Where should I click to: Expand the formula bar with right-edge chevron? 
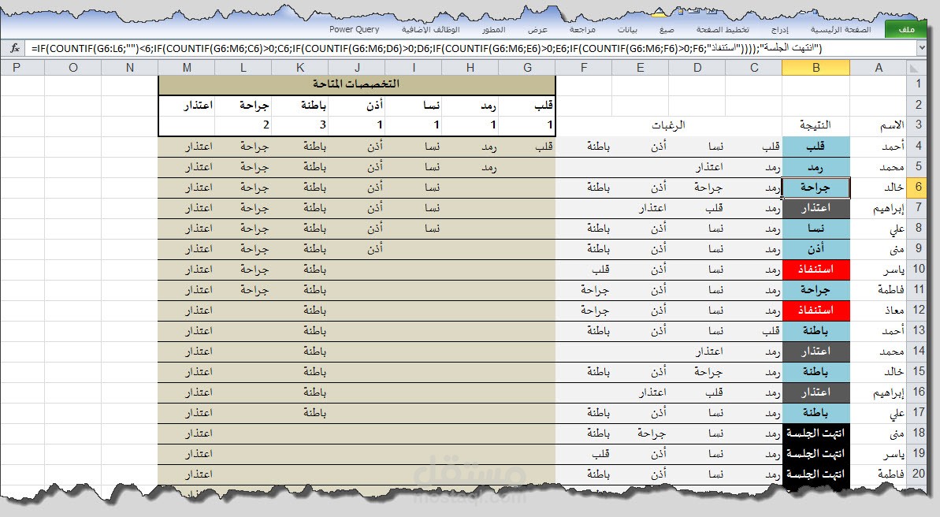tap(922, 49)
